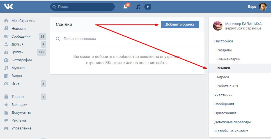Open Документы in left menu
The width and height of the screenshot is (271, 139).
(x=21, y=113)
